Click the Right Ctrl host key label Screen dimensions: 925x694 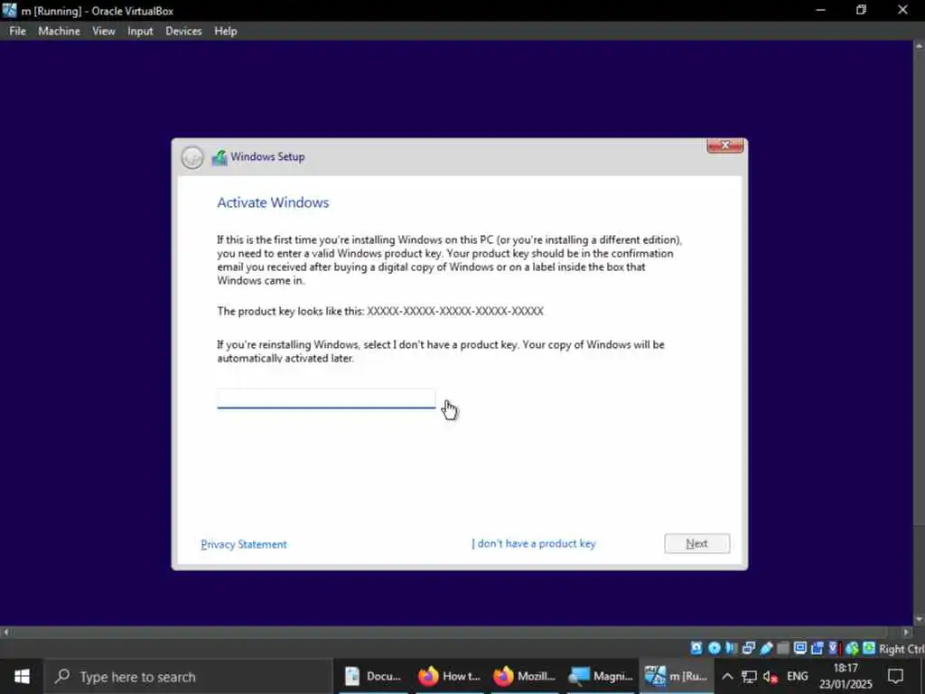point(902,649)
